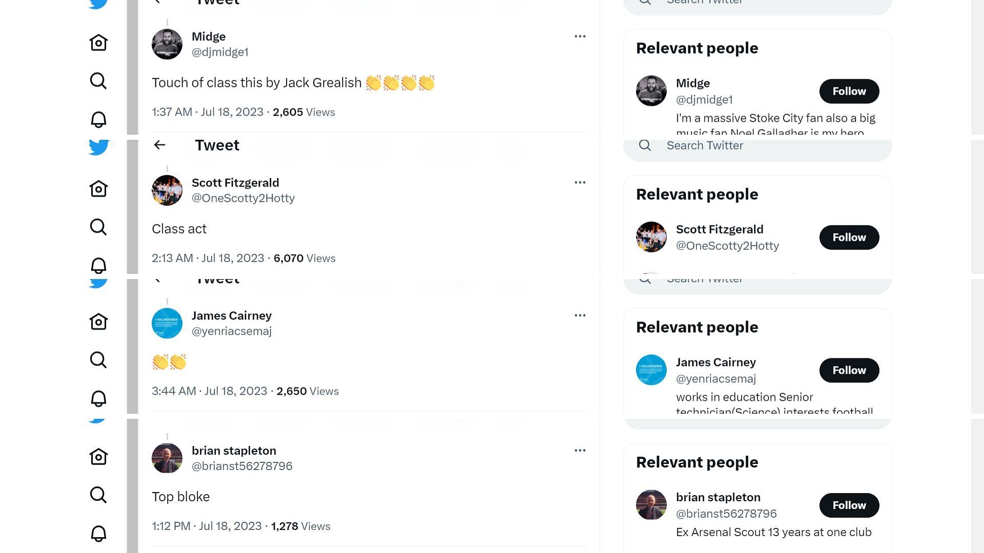Click Explore search icon beside Midge's tweet
Image resolution: width=984 pixels, height=553 pixels.
98,81
